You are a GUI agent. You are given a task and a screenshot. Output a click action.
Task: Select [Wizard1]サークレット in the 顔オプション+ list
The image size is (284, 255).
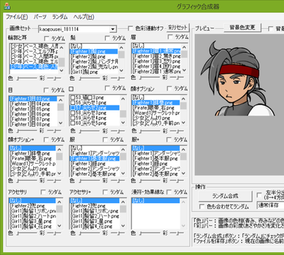[x=33, y=164]
